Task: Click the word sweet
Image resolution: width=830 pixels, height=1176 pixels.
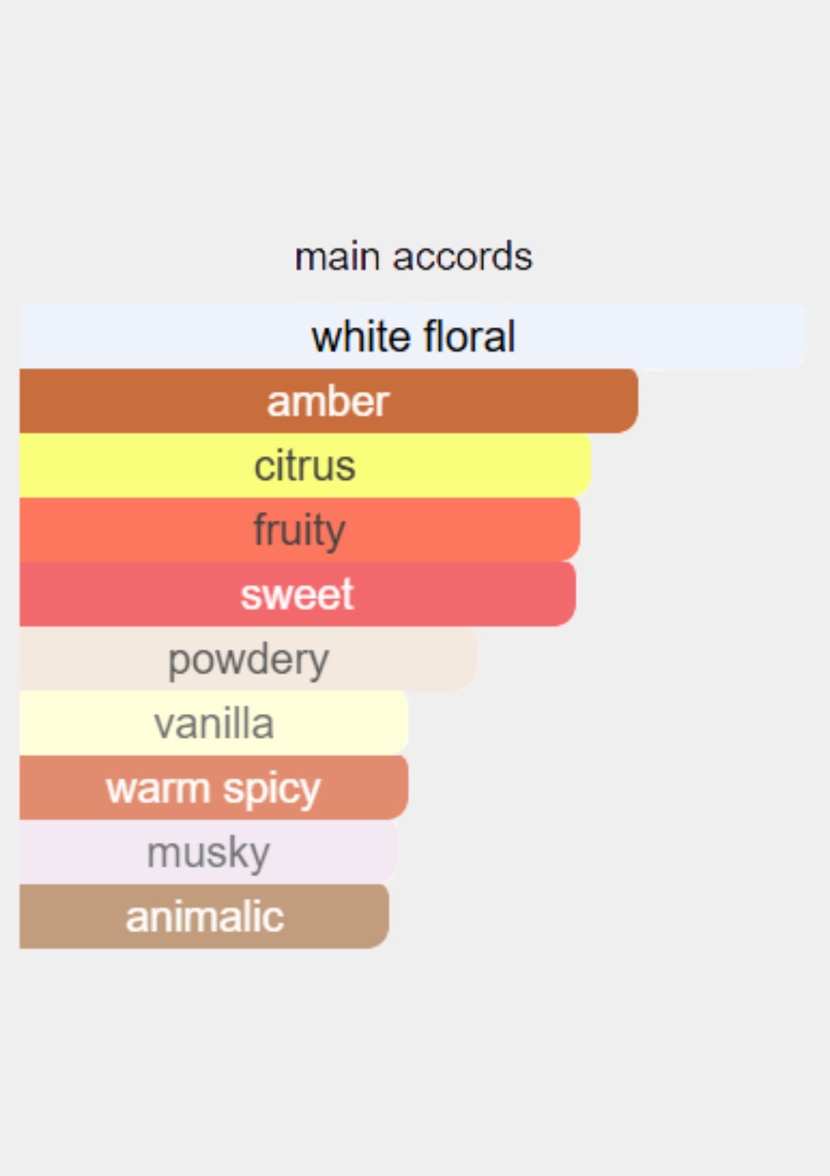Action: pyautogui.click(x=297, y=594)
